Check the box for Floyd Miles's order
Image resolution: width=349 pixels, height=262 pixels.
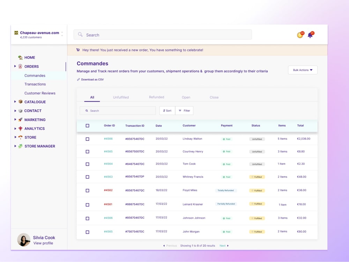(88, 190)
